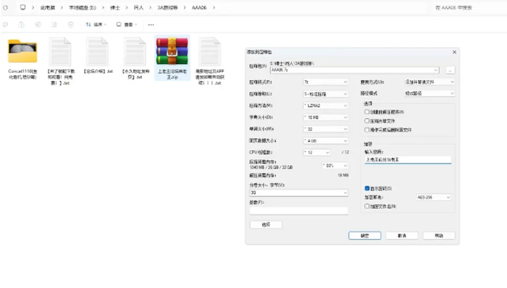Viewport: 507px width, 288px height.
Task: Open the dictionary size dropdown showing 16 MB
Action: 325,117
